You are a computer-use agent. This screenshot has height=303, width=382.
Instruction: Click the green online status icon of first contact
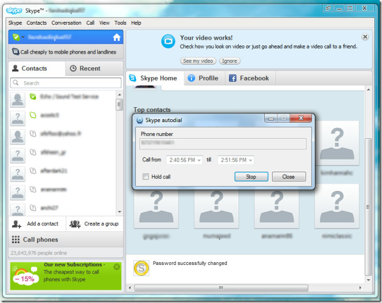coord(33,97)
